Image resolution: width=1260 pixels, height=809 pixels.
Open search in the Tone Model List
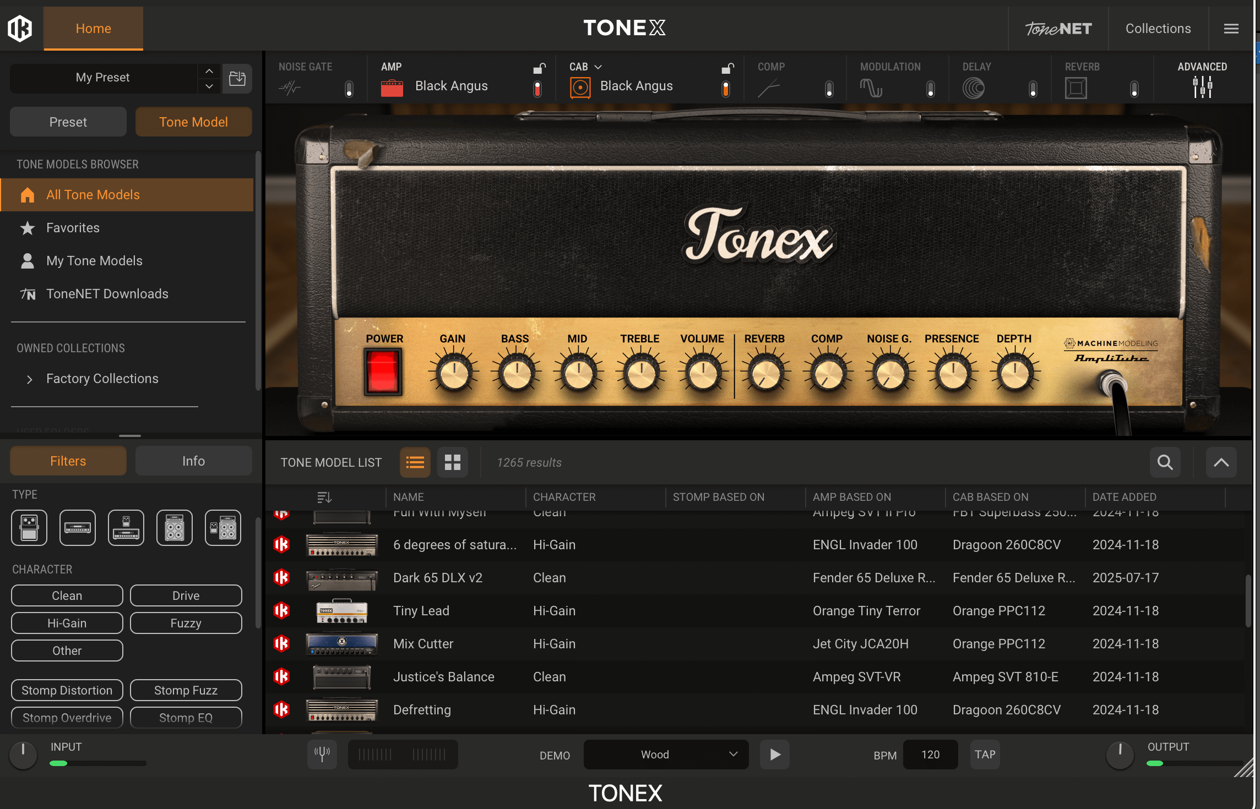coord(1165,462)
